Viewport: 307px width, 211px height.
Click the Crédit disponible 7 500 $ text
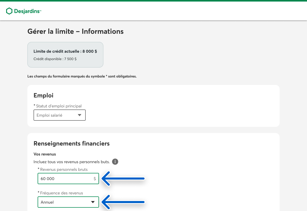[55, 59]
